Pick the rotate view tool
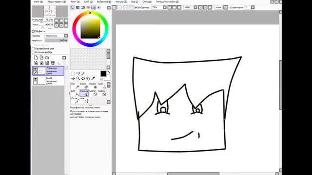This screenshot has width=312, height=175. [83, 79]
